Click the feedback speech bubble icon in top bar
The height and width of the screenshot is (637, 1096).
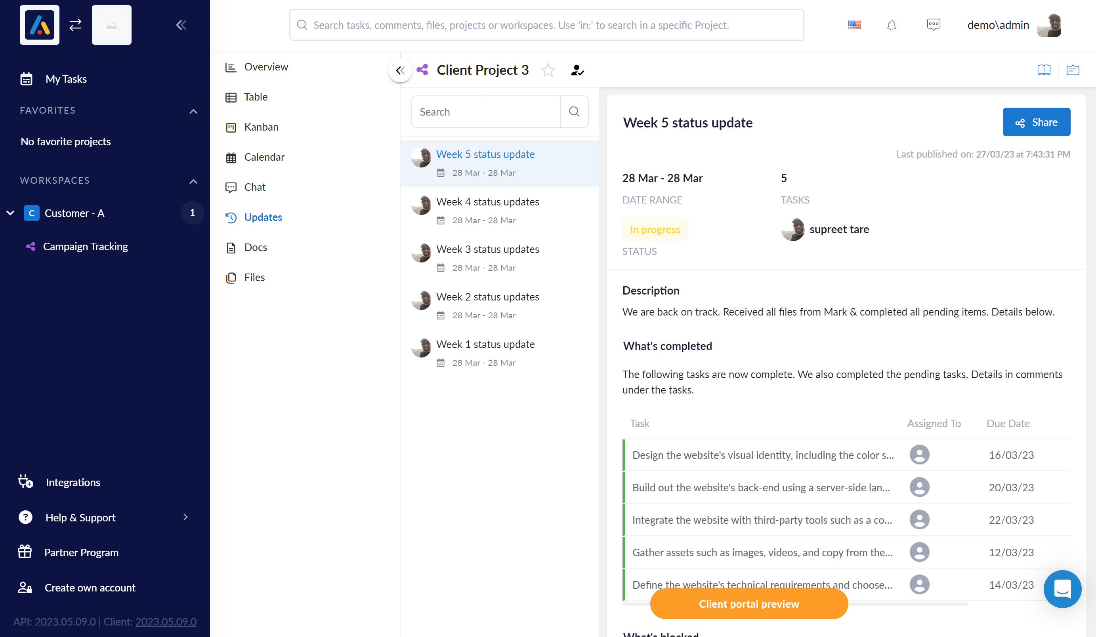(x=933, y=25)
